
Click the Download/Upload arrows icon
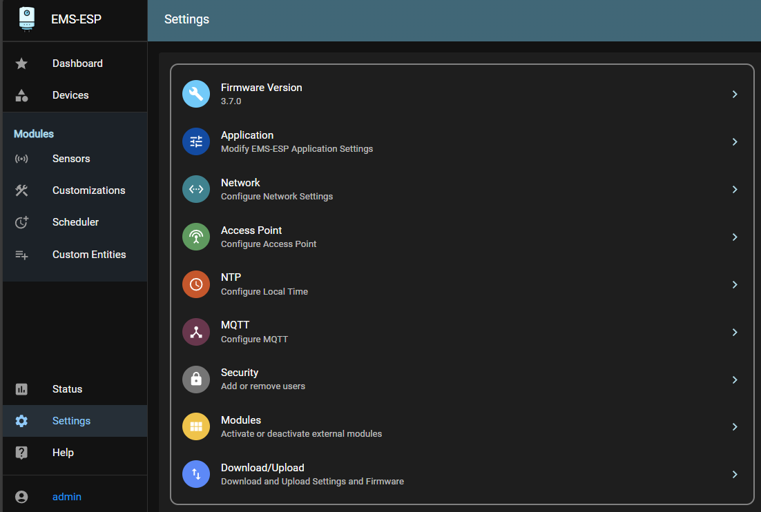pyautogui.click(x=196, y=474)
